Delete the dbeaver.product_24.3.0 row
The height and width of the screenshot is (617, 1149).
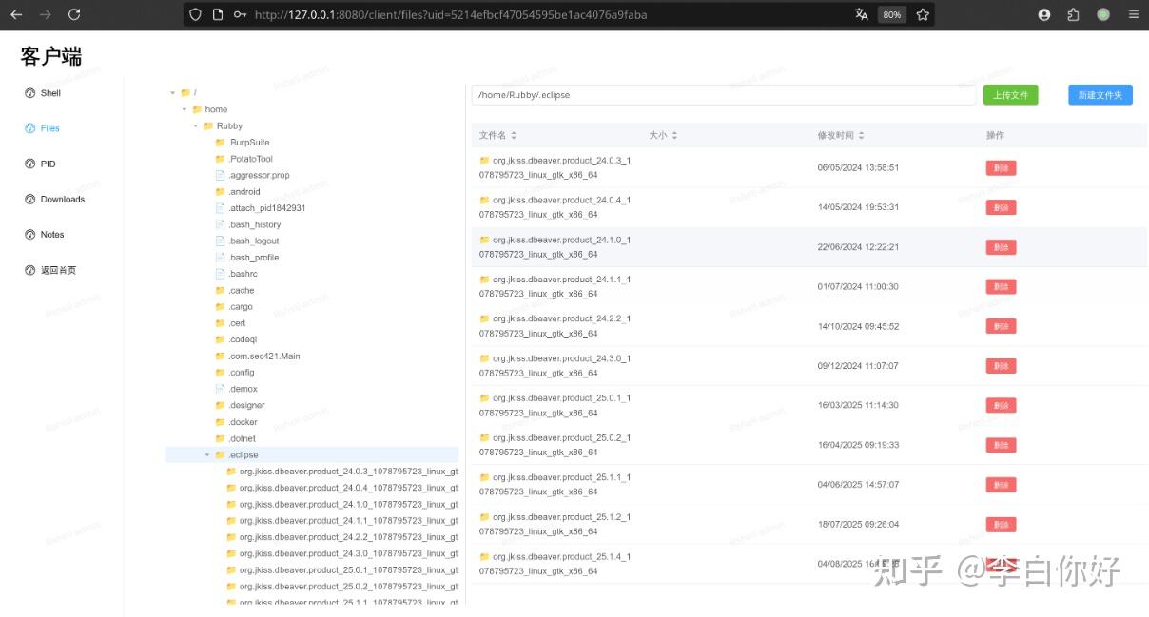pyautogui.click(x=1001, y=366)
